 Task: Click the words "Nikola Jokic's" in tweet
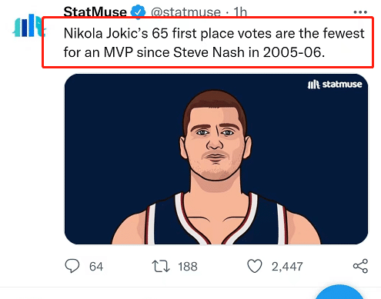click(x=106, y=33)
